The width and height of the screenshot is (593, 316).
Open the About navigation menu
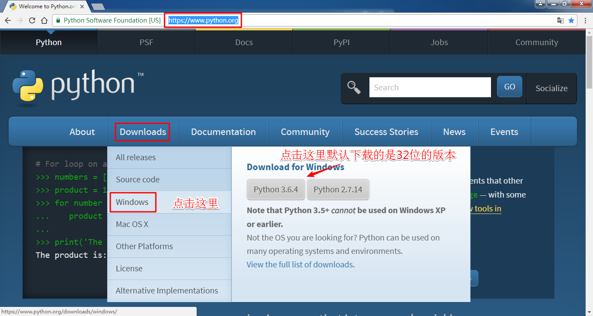pyautogui.click(x=82, y=132)
